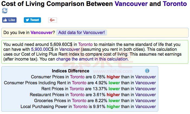Click Toronto in the Restaurant Prices row
190x114 pixels.
coord(77,95)
